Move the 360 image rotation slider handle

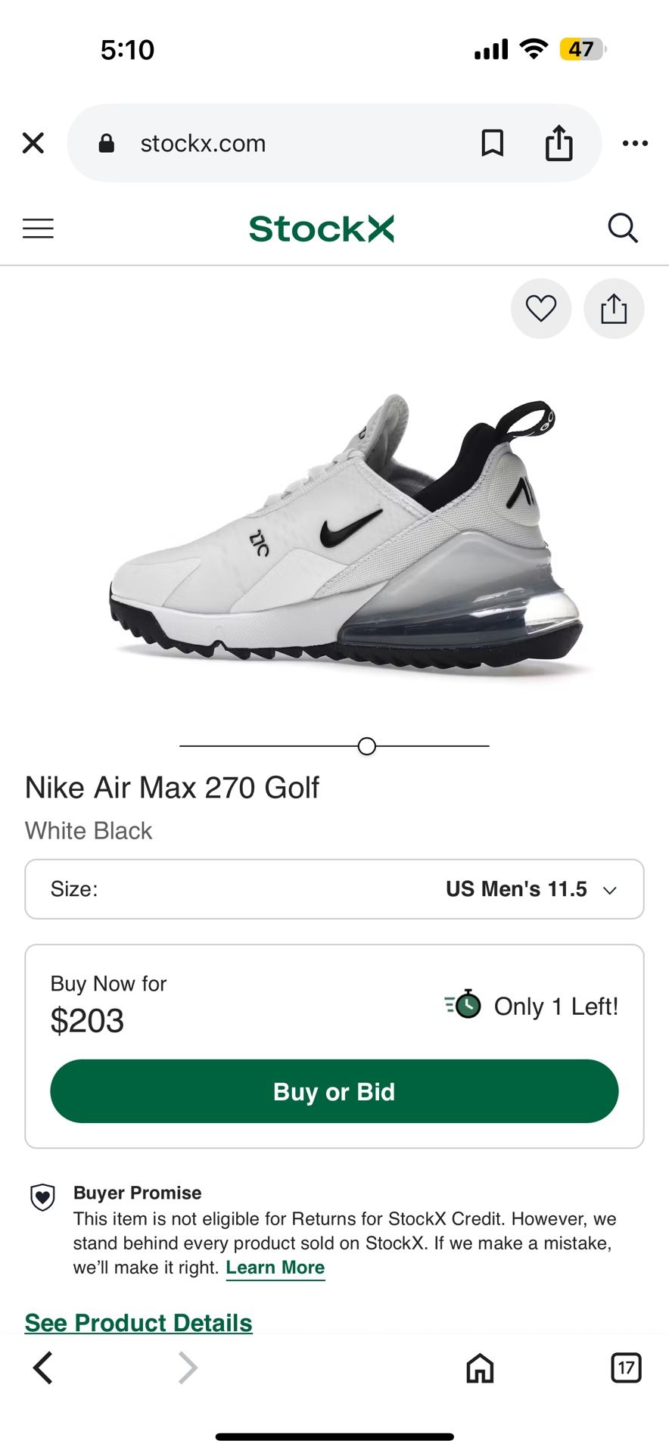coord(367,746)
